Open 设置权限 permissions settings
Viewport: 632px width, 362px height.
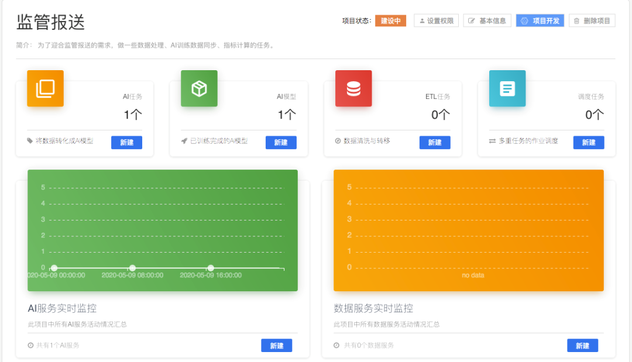(x=436, y=20)
